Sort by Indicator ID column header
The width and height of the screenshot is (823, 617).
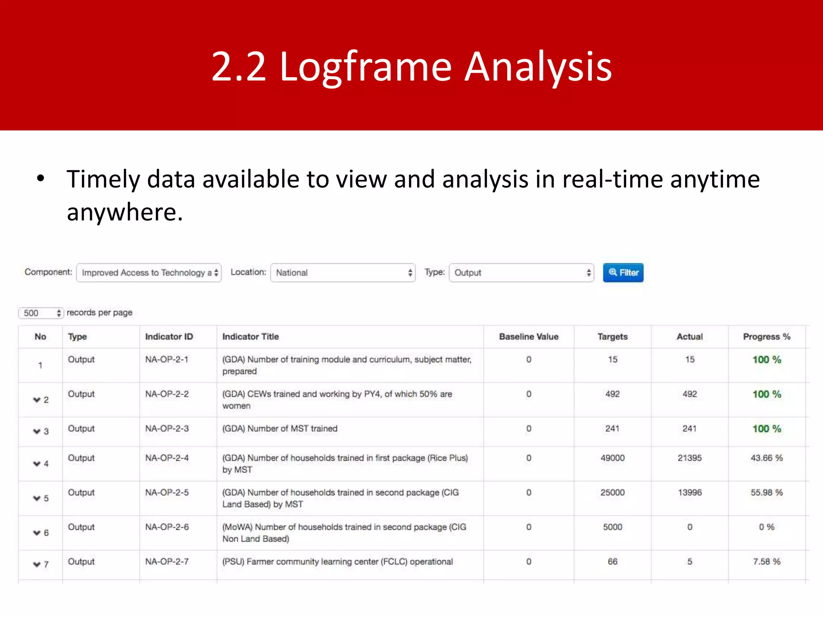169,337
